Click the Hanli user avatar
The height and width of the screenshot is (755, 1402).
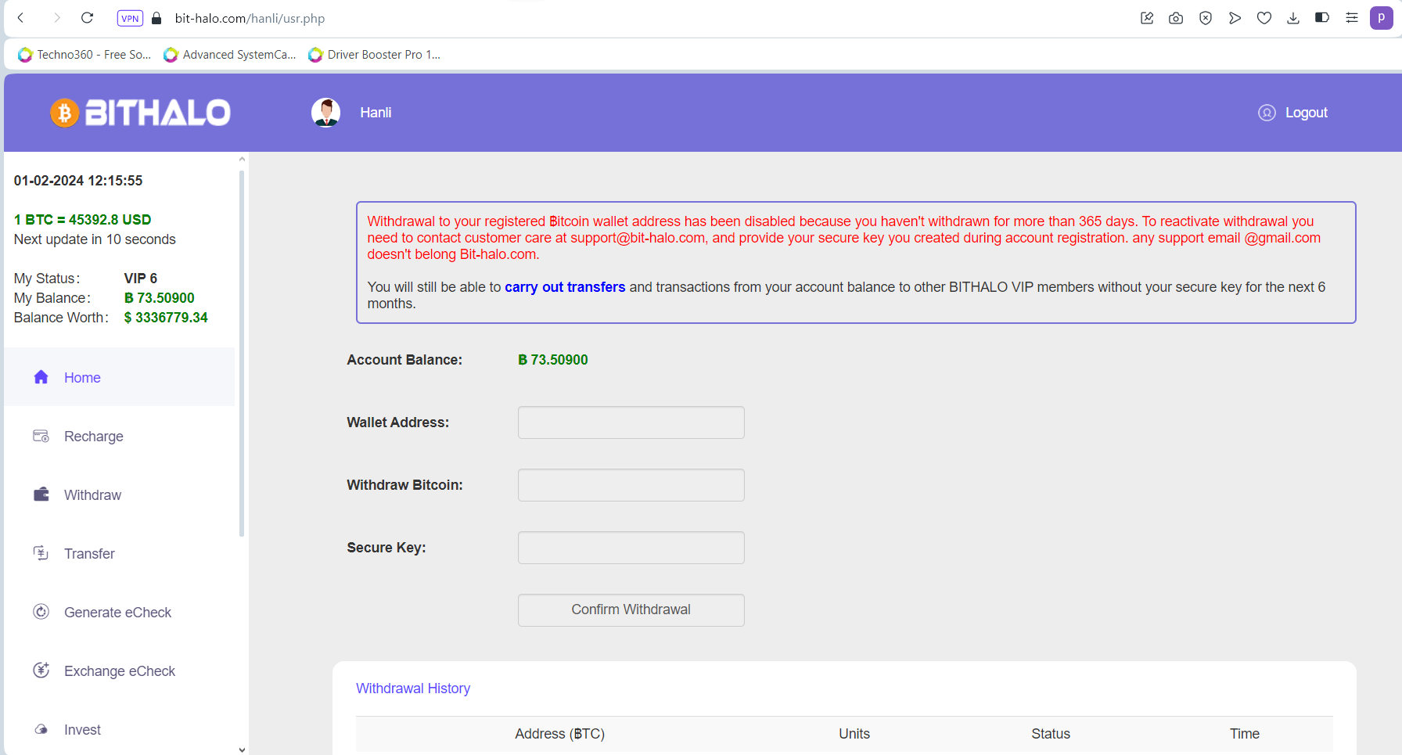[325, 113]
